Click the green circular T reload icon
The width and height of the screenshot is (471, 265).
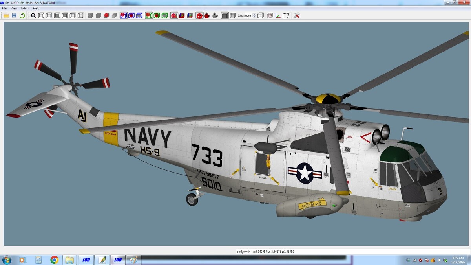click(x=22, y=15)
